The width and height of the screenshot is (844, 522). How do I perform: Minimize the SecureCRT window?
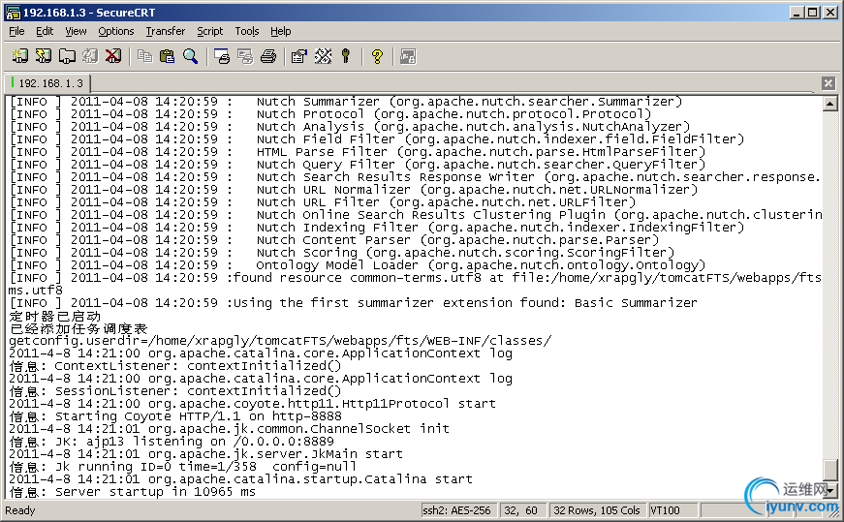pyautogui.click(x=797, y=13)
